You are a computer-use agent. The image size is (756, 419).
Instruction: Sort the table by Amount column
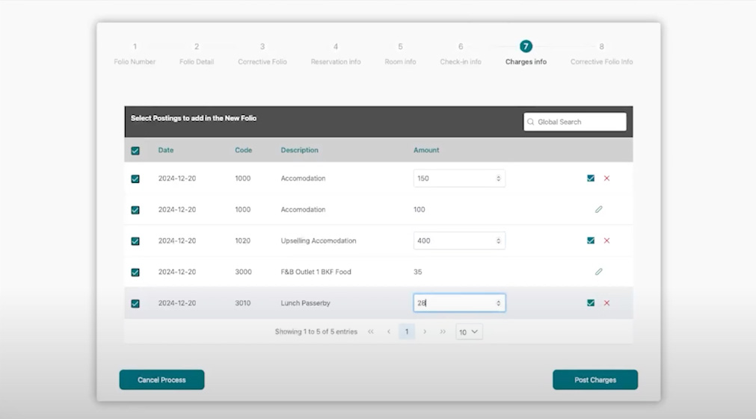[x=426, y=150]
